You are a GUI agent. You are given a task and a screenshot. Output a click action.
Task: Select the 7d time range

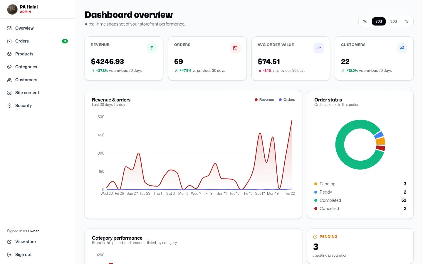coord(365,21)
